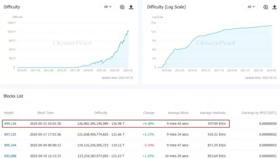Viewport: 280px width, 159px height.
Task: Select the +4.38% change value
Action: pos(148,123)
